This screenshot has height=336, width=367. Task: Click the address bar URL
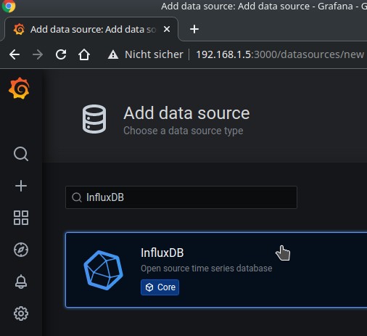coord(280,54)
